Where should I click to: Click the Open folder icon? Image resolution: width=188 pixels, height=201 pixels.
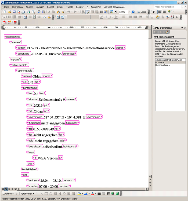click(x=9, y=12)
